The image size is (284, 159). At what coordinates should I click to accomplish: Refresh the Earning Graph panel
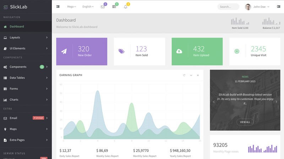[184, 75]
